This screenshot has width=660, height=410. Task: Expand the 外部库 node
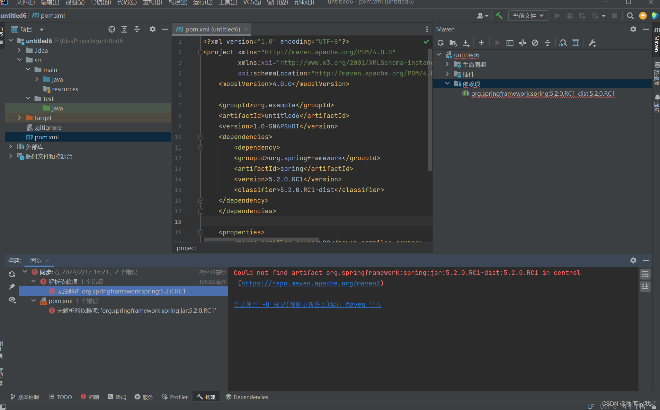[x=11, y=147]
